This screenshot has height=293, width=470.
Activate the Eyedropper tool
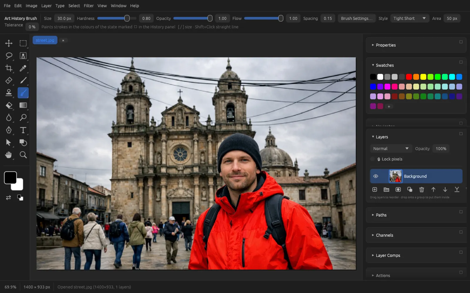23,68
